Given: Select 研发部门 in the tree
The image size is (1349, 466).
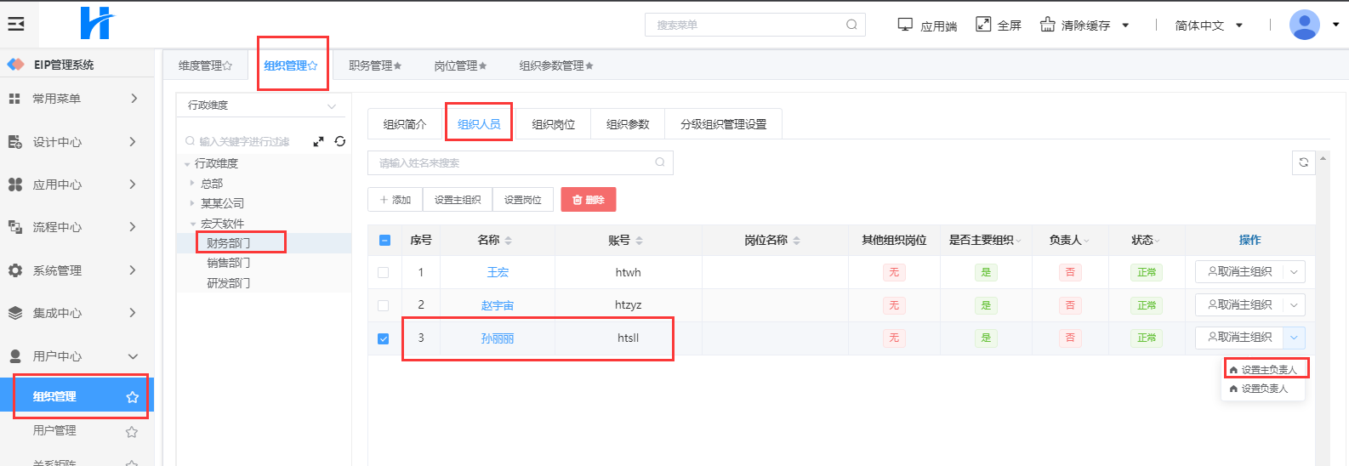Looking at the screenshot, I should point(229,283).
